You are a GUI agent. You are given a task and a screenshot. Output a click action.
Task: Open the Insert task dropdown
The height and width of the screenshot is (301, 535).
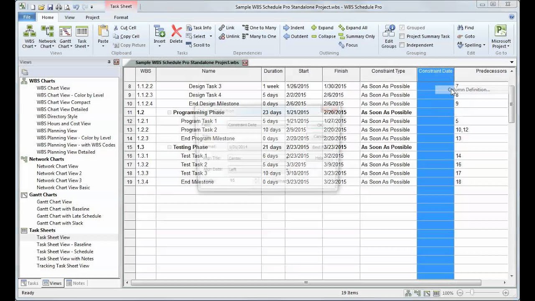pos(159,44)
